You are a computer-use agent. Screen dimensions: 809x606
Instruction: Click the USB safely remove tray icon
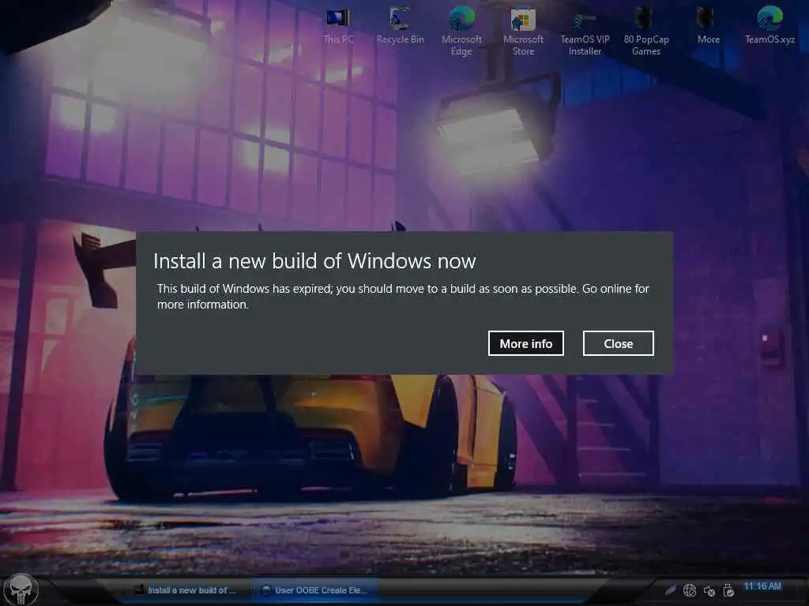[728, 590]
